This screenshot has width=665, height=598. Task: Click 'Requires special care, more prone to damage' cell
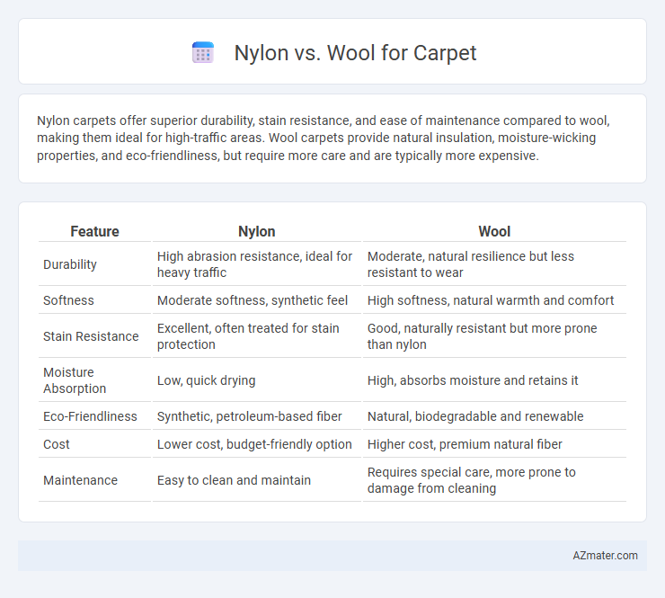(494, 480)
